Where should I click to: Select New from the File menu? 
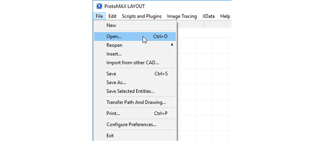[x=111, y=25]
